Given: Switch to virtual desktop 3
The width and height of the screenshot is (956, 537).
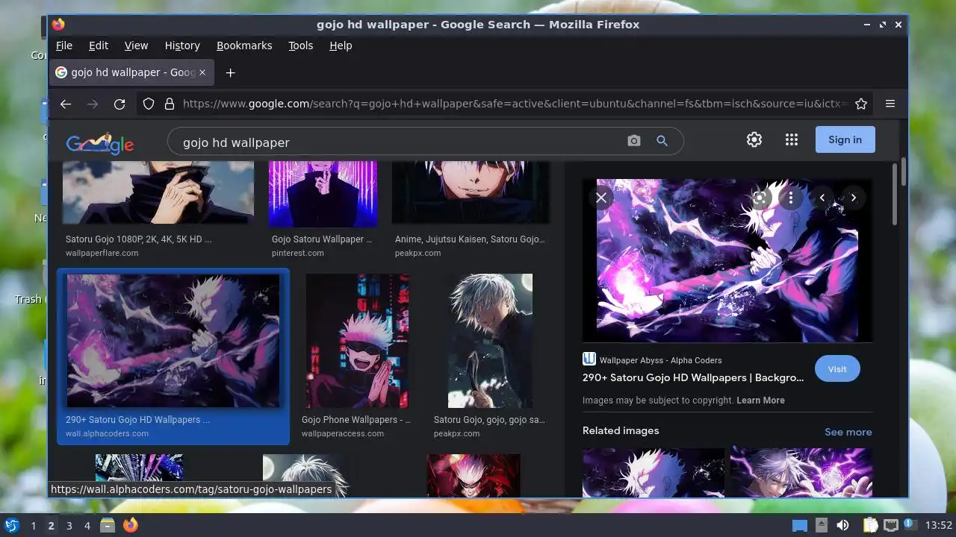Looking at the screenshot, I should pos(69,526).
